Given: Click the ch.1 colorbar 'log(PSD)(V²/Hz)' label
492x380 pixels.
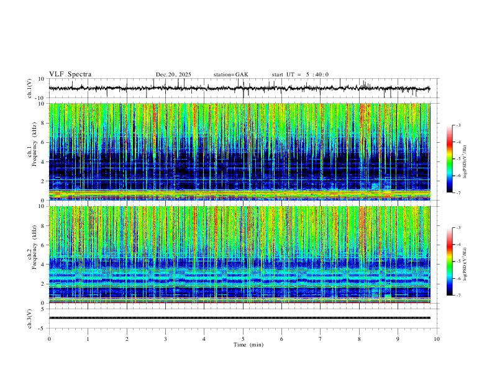Looking at the screenshot, I should 465,162.
